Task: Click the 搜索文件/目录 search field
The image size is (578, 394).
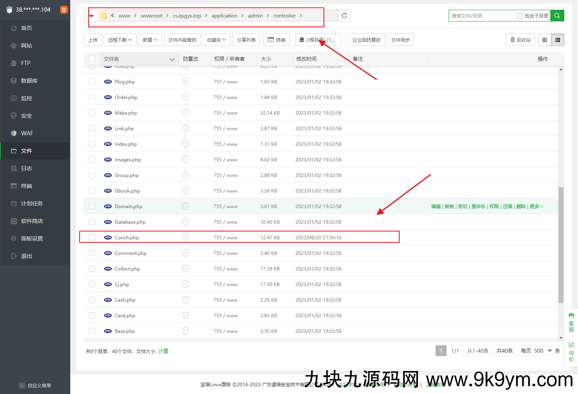Action: point(482,16)
